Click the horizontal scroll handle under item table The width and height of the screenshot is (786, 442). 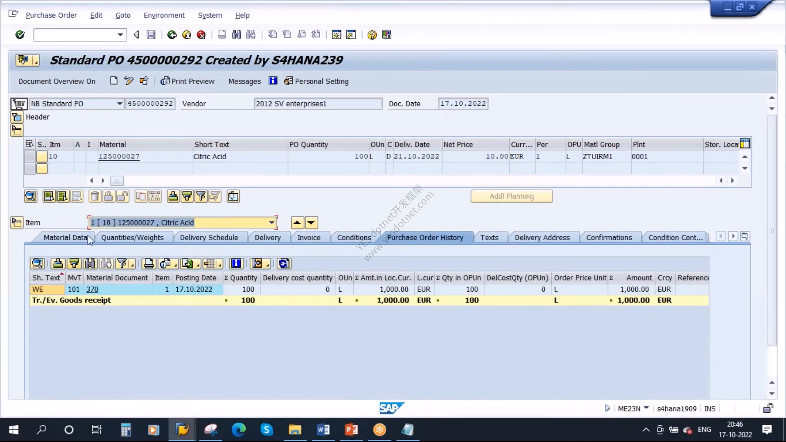coord(117,181)
